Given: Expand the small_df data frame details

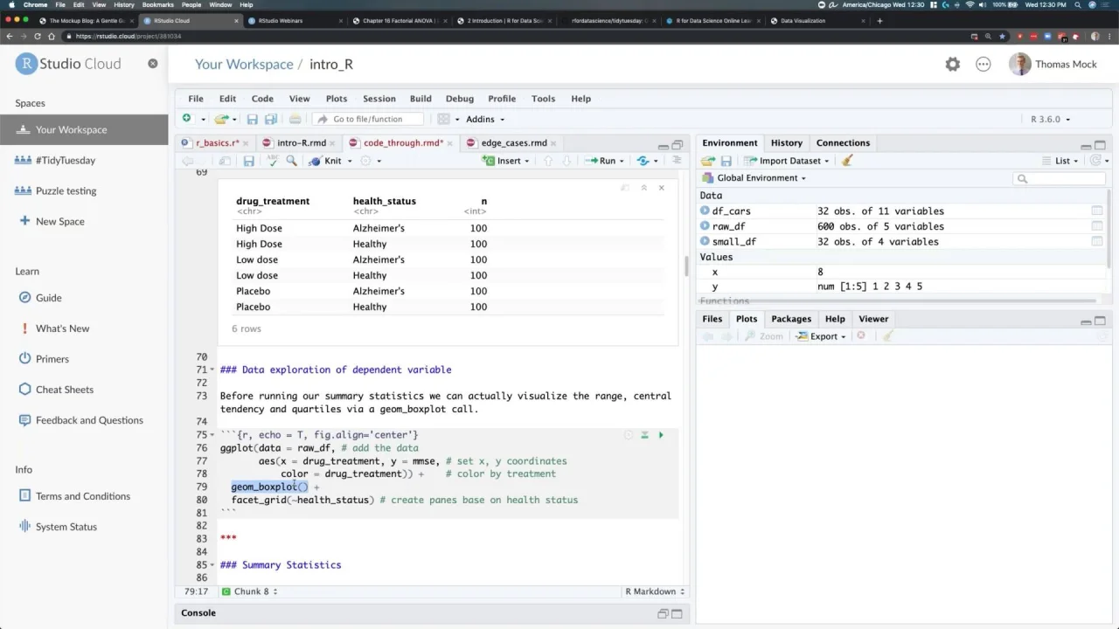Looking at the screenshot, I should tap(705, 242).
